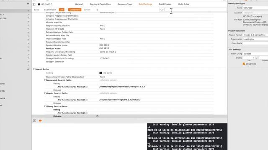This screenshot has height=150, width=268.
Task: Toggle the Wrap lines checkbox
Action: 244,64
